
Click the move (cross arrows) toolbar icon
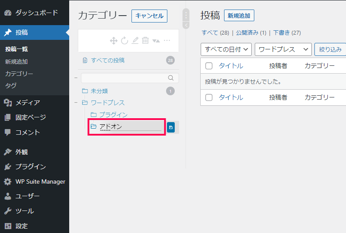(x=114, y=41)
